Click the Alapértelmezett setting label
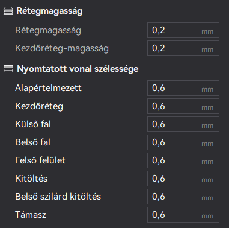This screenshot has width=229, height=228. [x=48, y=88]
